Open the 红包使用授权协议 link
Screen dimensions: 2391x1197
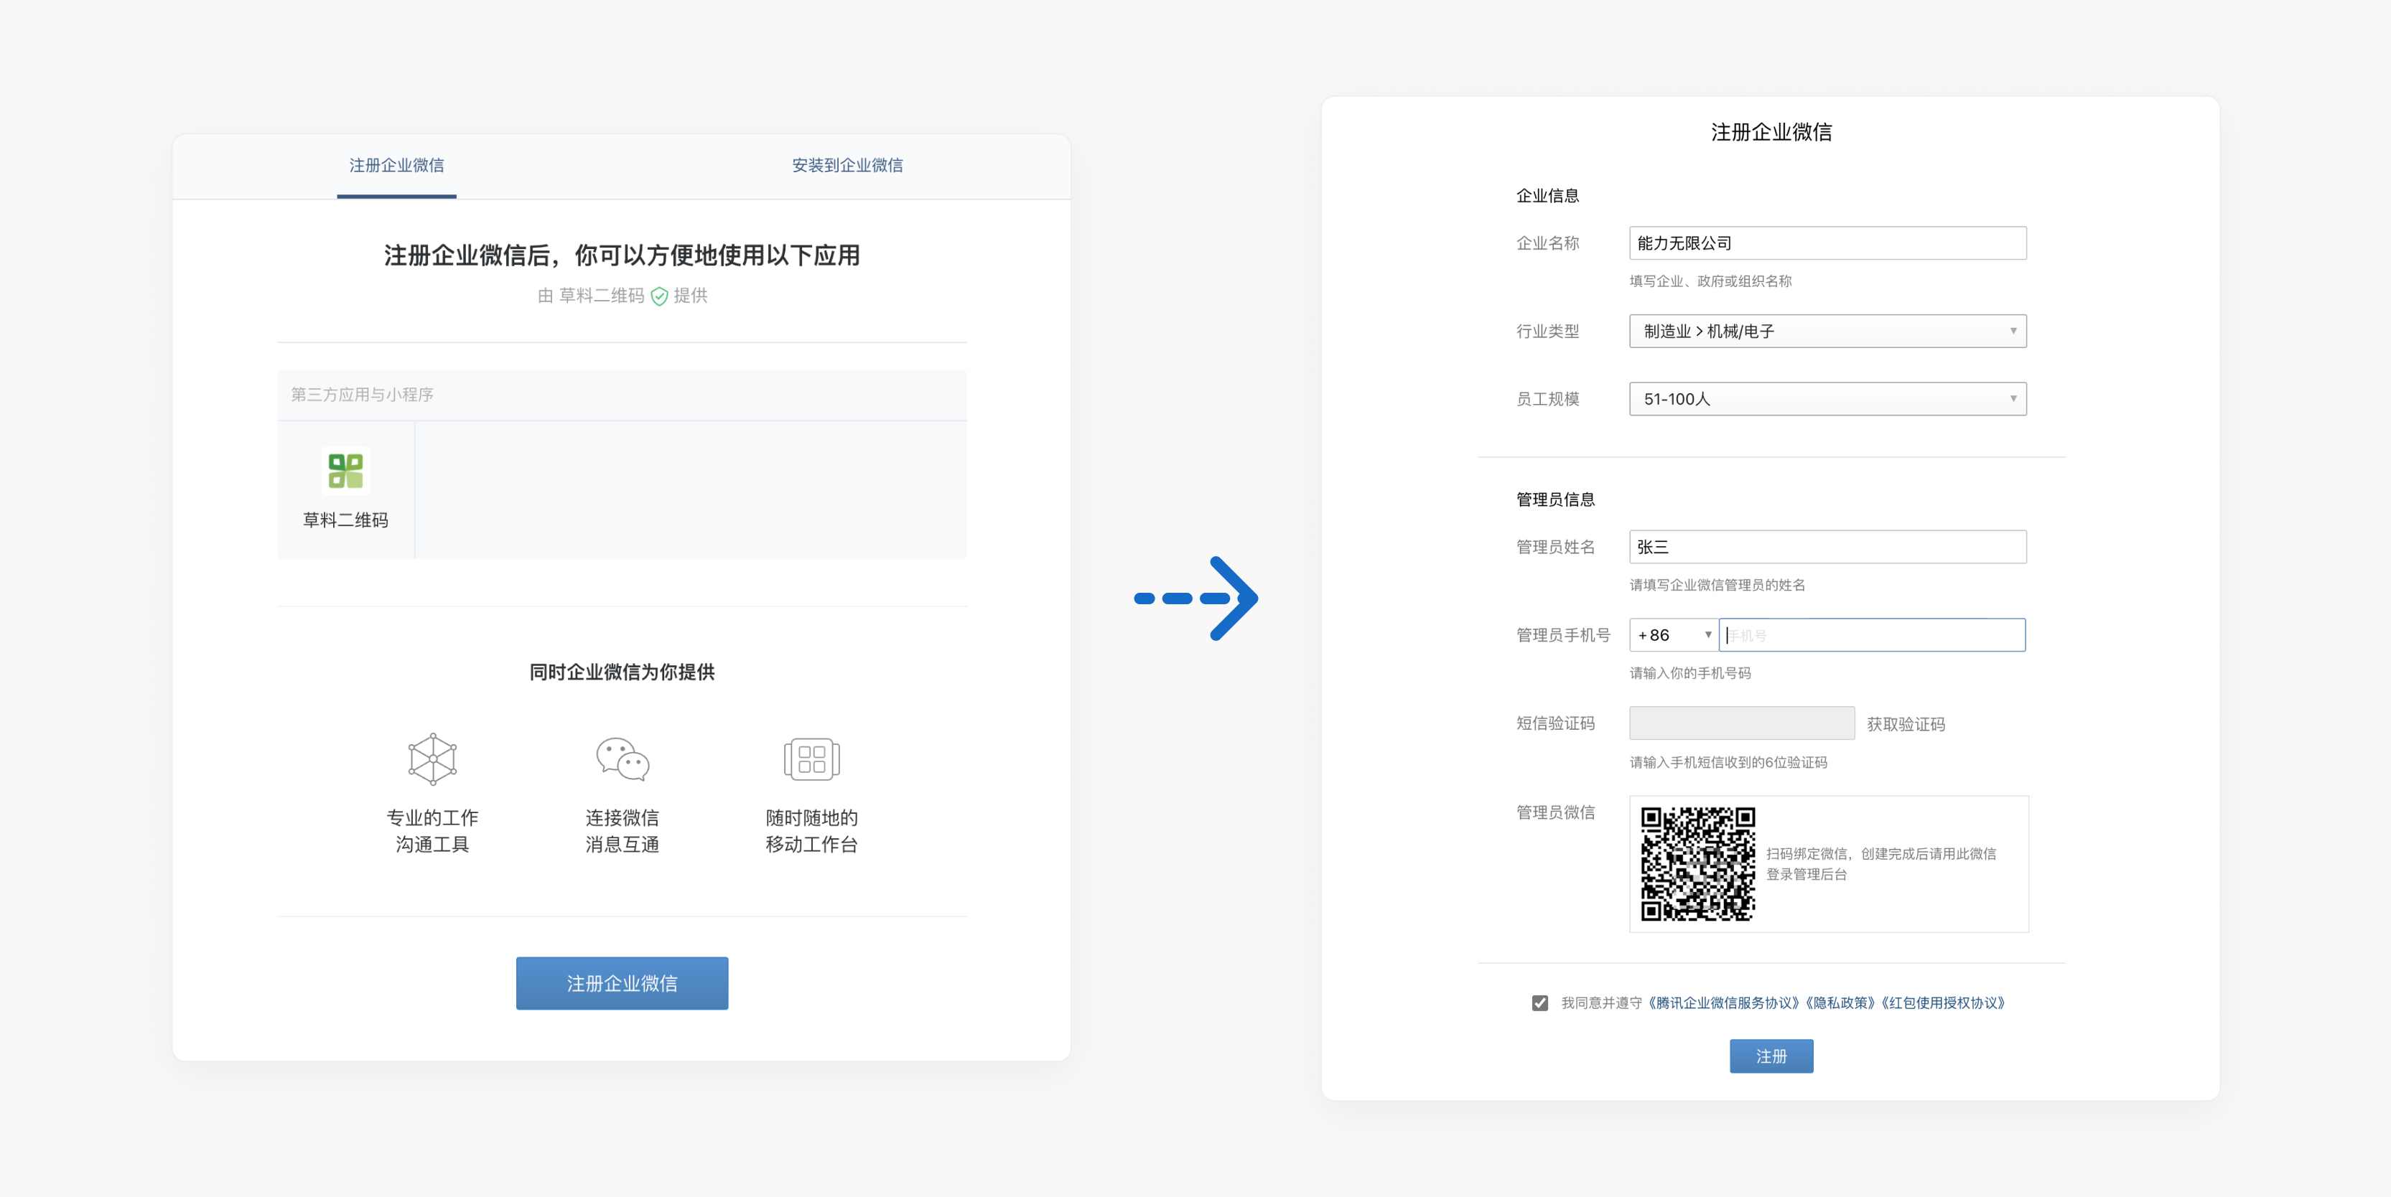[1944, 1003]
